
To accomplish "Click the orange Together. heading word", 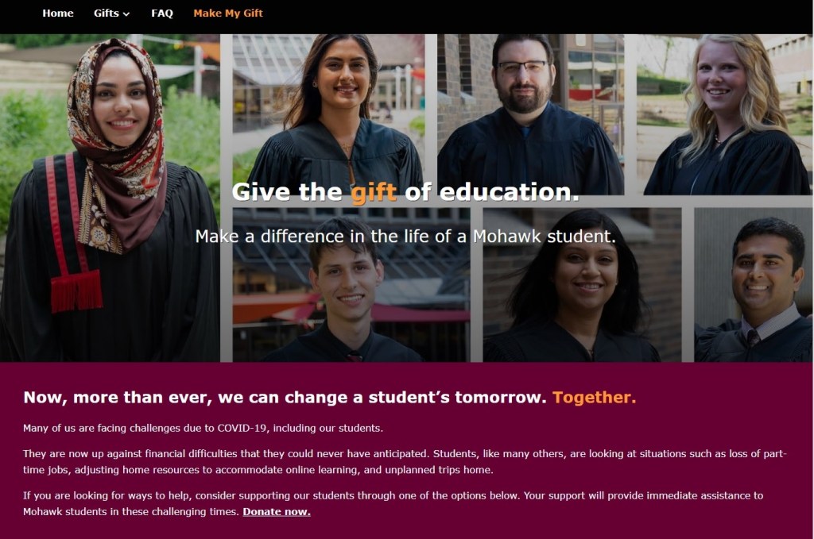I will [x=595, y=398].
